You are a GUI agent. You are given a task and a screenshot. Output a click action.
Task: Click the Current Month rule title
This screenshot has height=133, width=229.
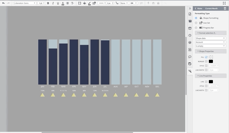[x=211, y=9]
